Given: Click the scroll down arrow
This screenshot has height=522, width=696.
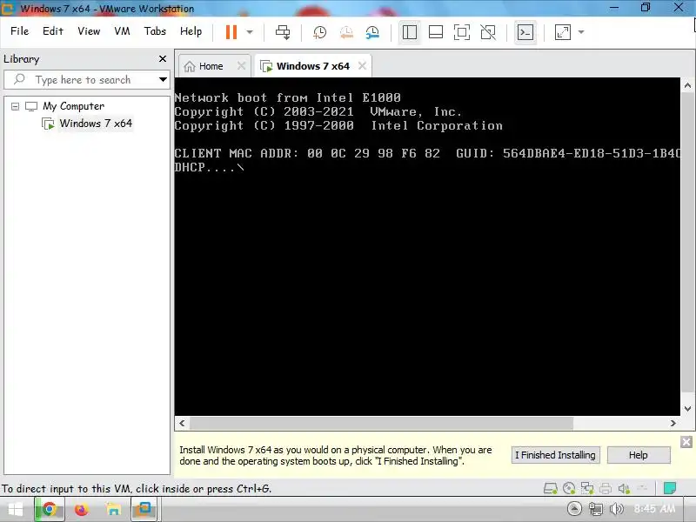Looking at the screenshot, I should tap(687, 409).
